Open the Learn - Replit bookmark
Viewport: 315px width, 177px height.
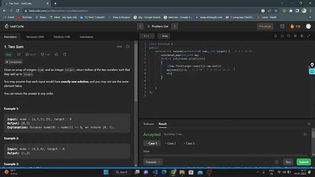[x=267, y=17]
